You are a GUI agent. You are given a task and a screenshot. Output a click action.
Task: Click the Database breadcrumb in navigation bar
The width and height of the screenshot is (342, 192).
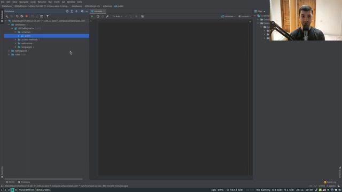pyautogui.click(x=7, y=6)
